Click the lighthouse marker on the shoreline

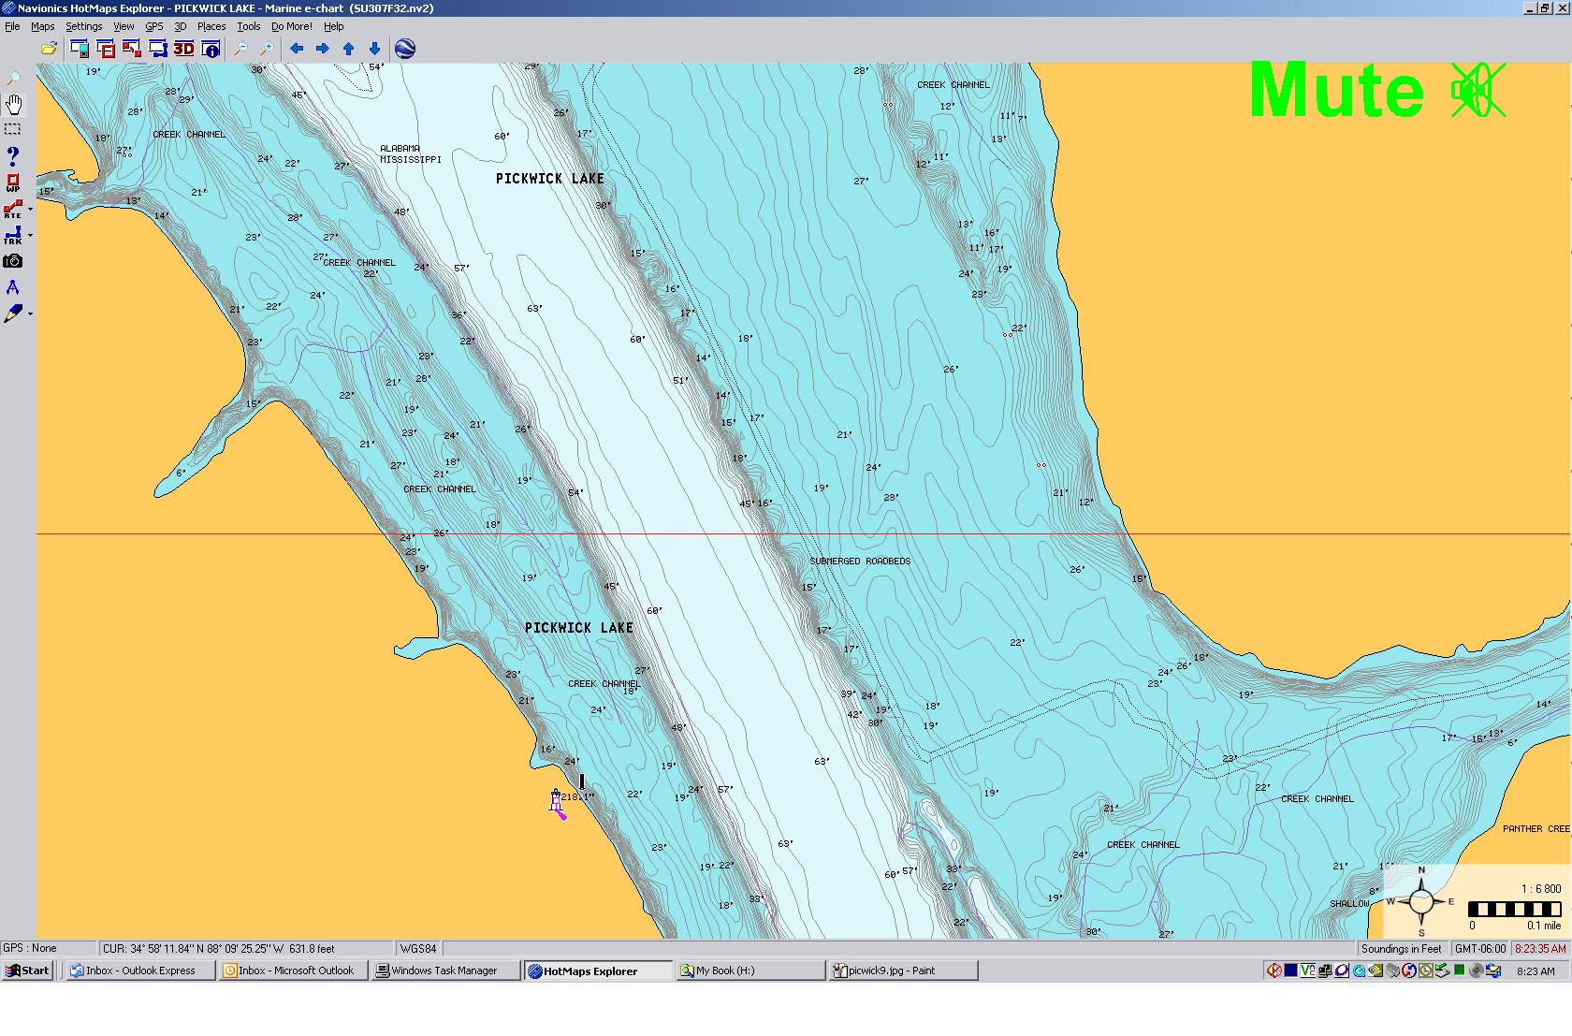point(556,800)
